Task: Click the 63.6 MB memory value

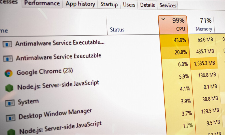Action: (205, 40)
